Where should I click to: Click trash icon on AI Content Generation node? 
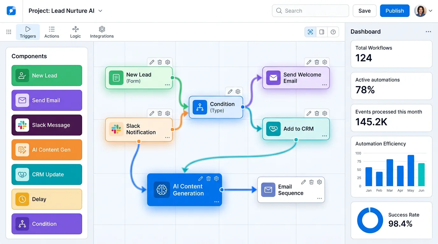(x=208, y=179)
